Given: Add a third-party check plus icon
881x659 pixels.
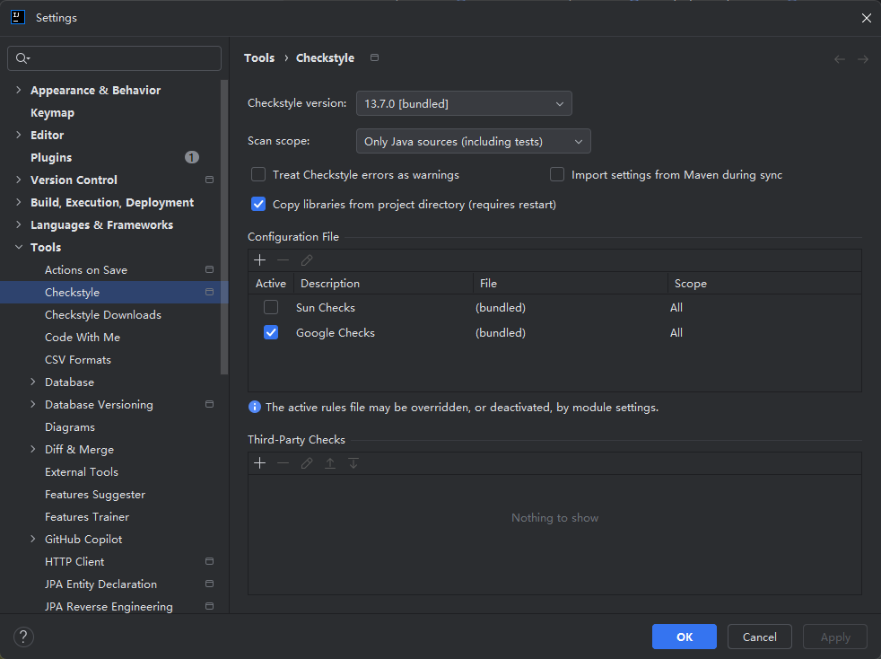Looking at the screenshot, I should click(259, 463).
